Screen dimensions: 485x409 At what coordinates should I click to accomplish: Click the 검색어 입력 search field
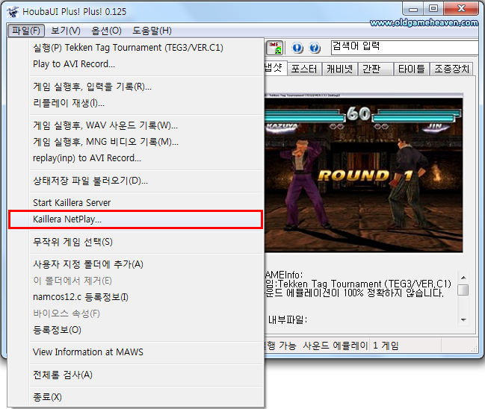404,48
